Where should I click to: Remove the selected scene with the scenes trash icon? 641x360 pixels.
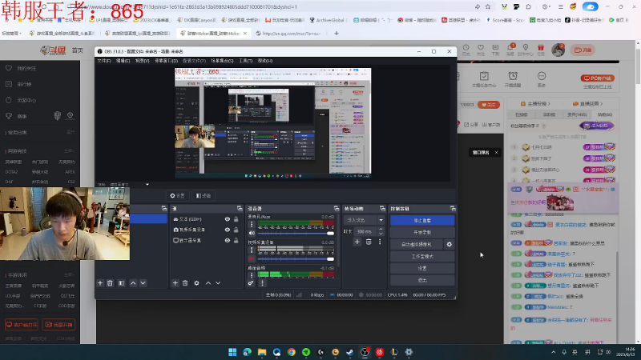coord(110,283)
